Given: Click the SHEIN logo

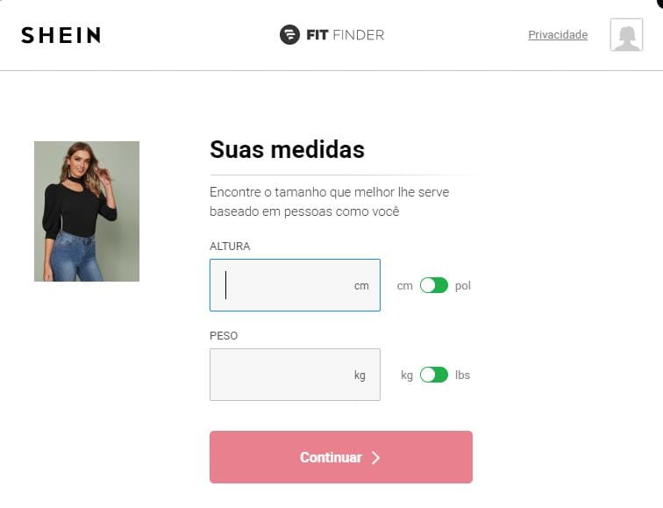Looking at the screenshot, I should coord(61,35).
